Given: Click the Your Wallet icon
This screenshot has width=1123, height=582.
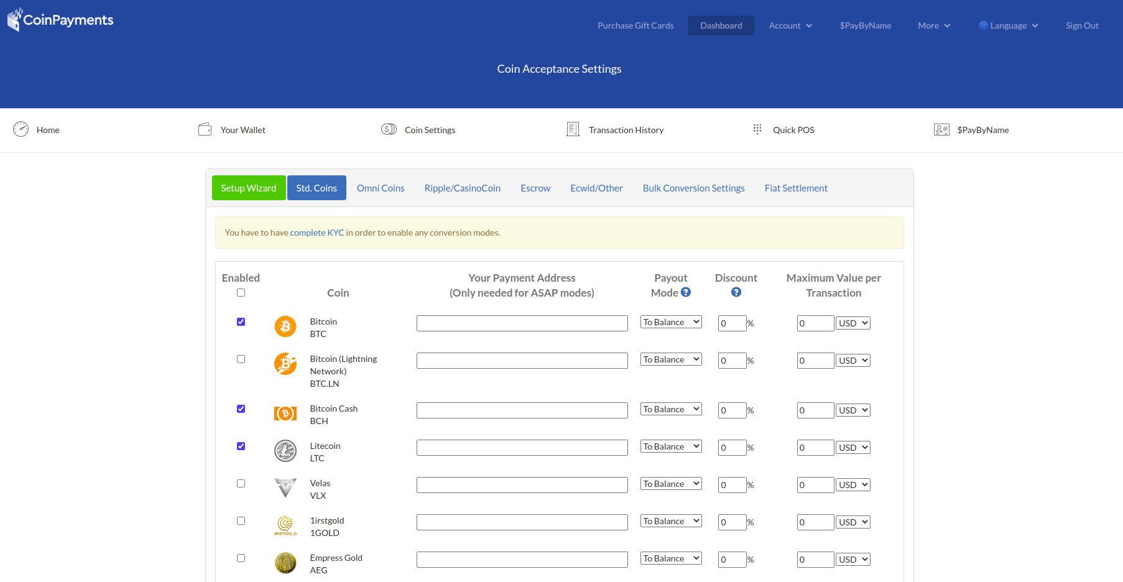Looking at the screenshot, I should coord(205,129).
